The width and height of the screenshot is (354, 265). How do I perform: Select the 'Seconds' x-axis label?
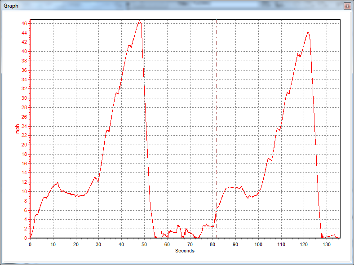[185, 251]
